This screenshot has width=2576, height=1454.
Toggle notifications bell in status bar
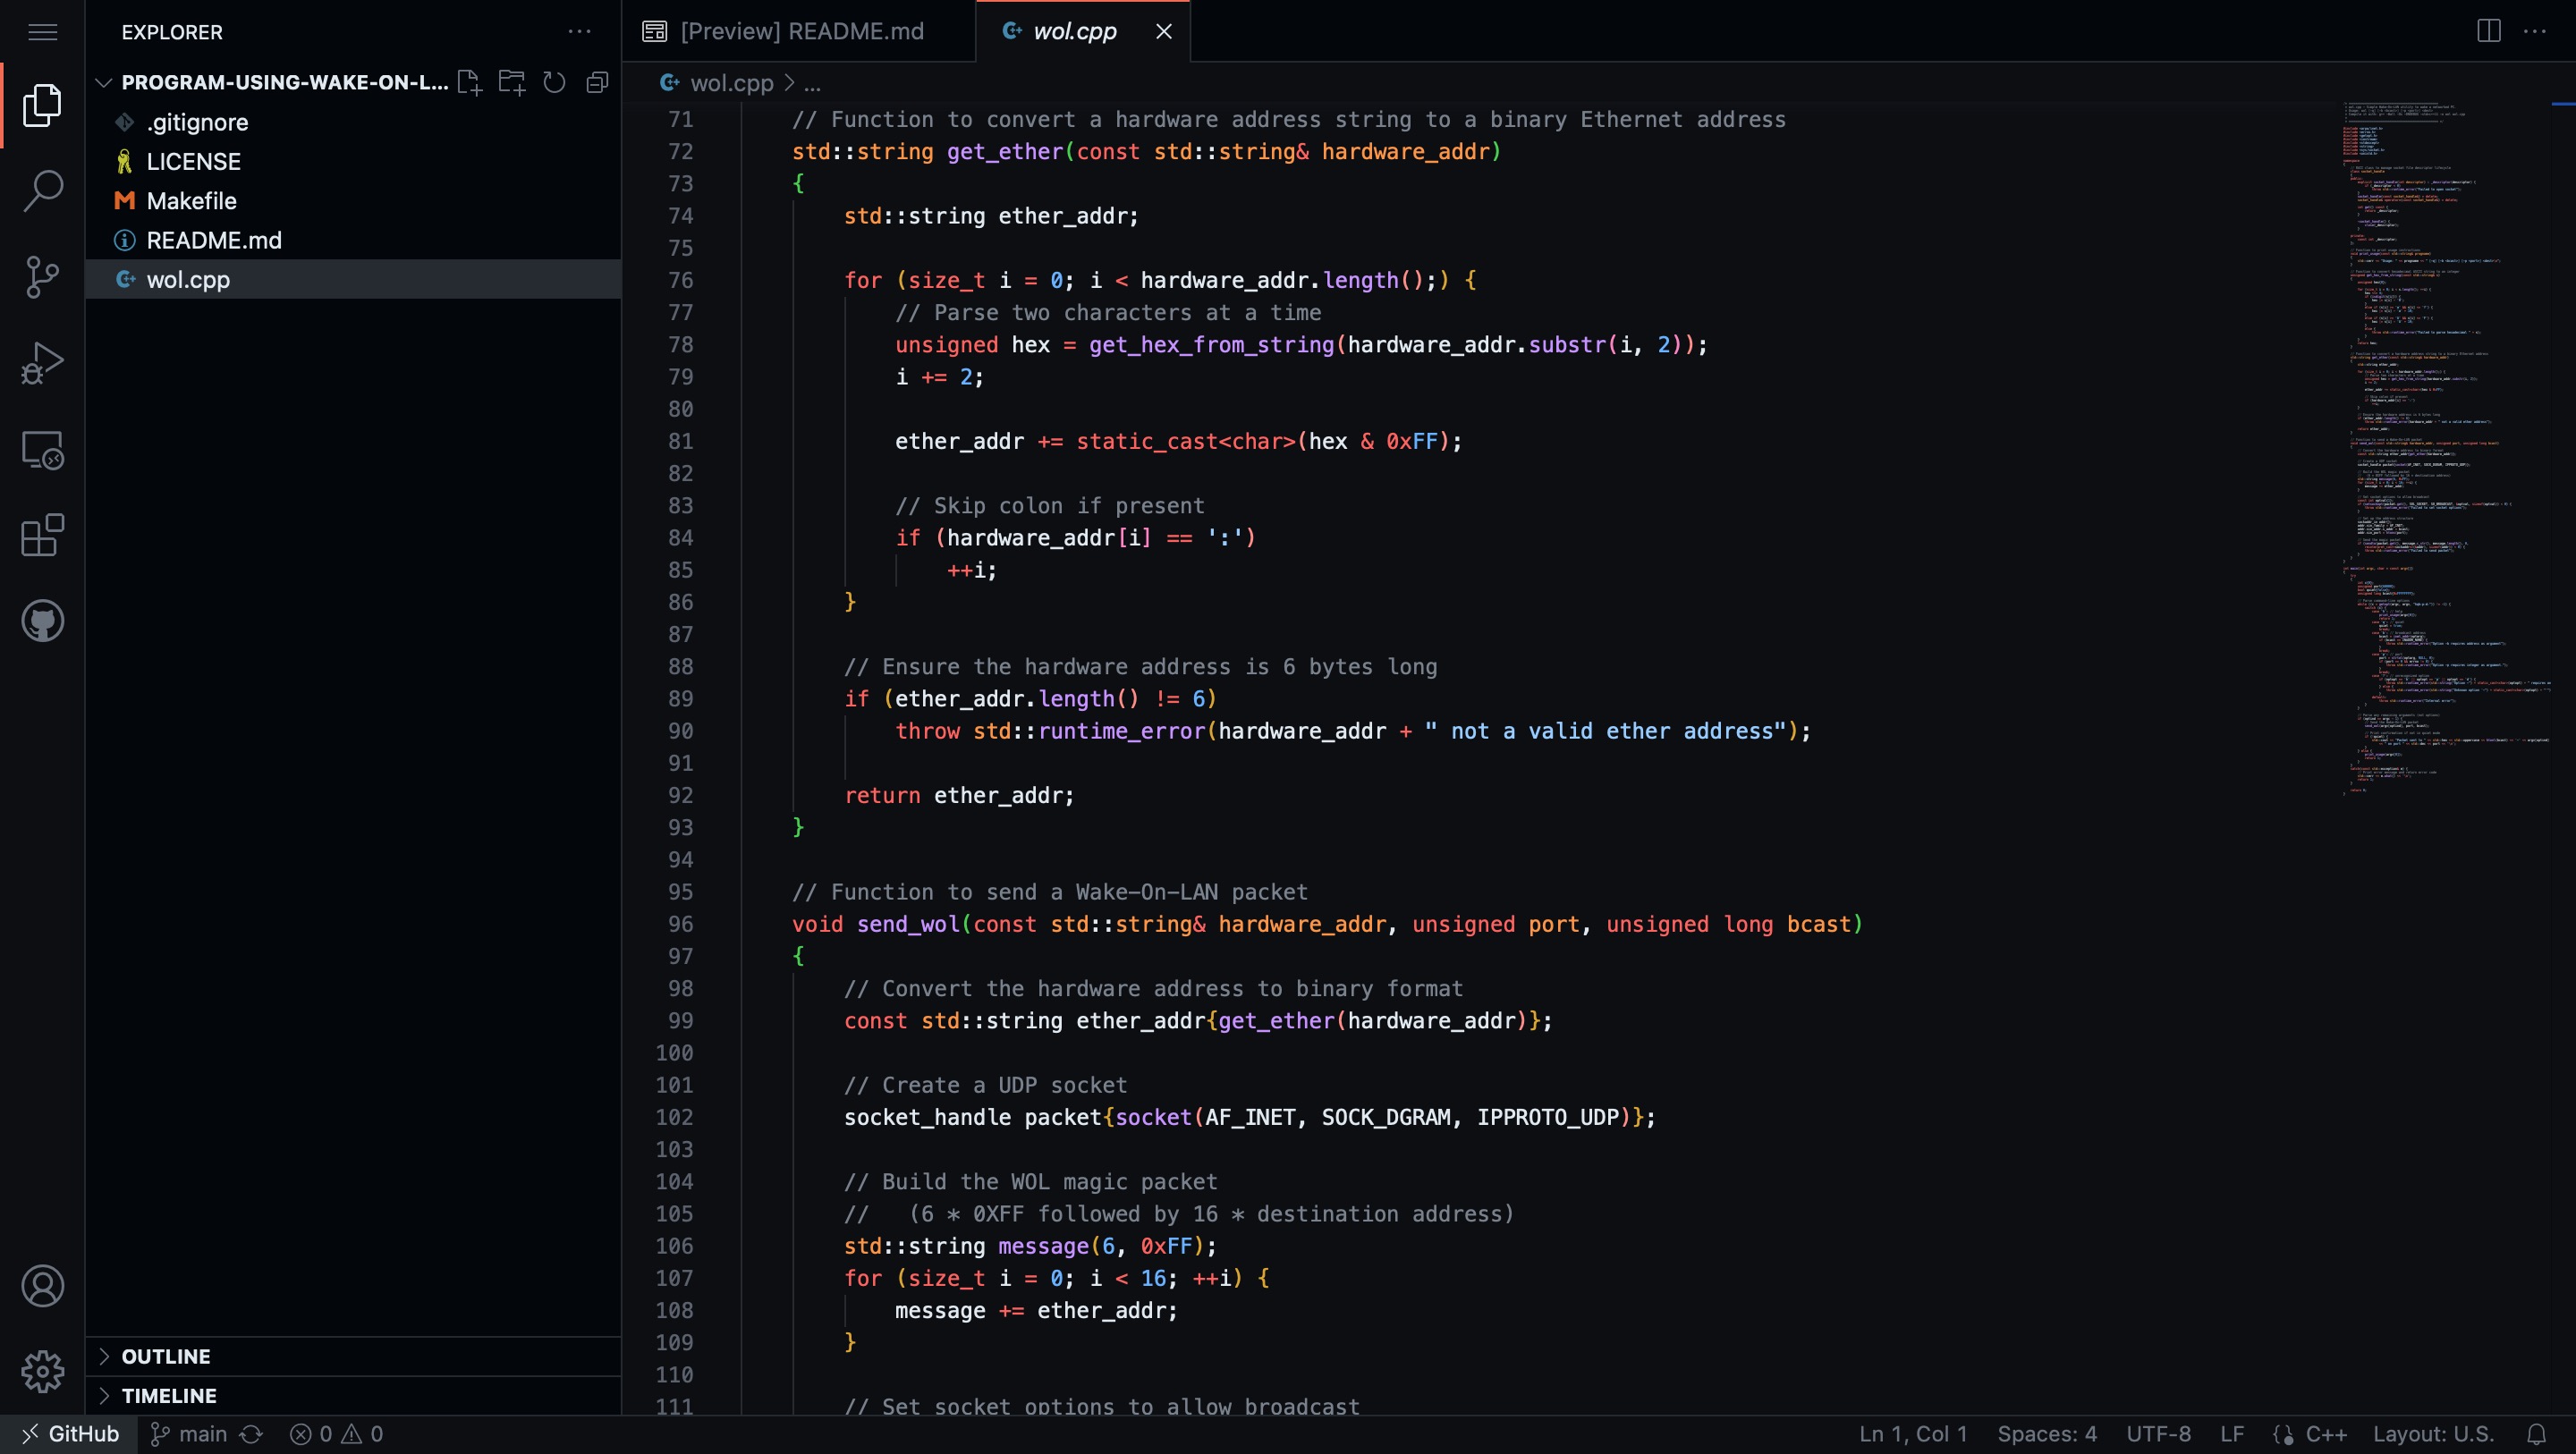coord(2536,1434)
